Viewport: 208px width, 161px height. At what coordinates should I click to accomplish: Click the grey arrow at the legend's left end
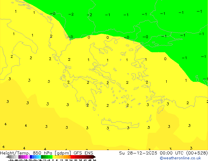(x=8, y=157)
